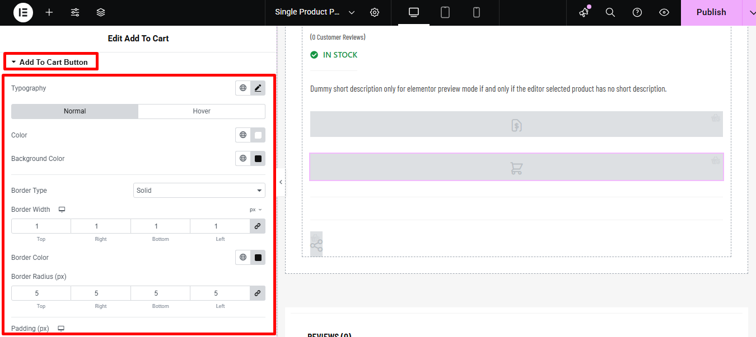This screenshot has width=756, height=337.
Task: Edit Typography with the pencil icon
Action: (x=258, y=88)
